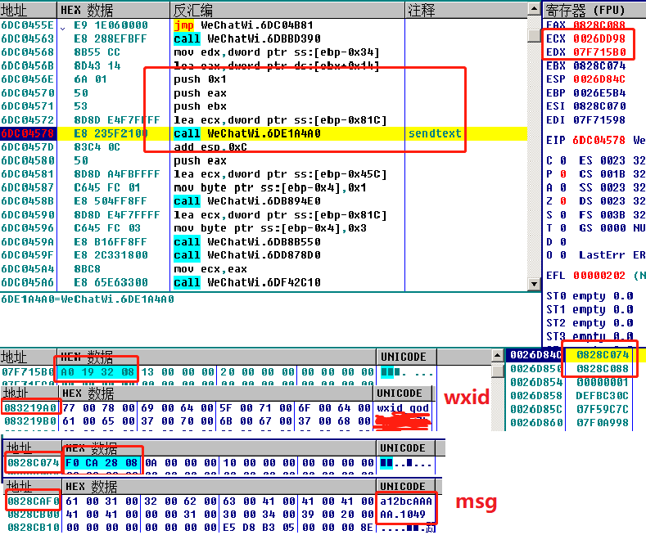Select the call WeChatWi.6DF42C10 row
Screen dimensions: 646x535
point(247,282)
